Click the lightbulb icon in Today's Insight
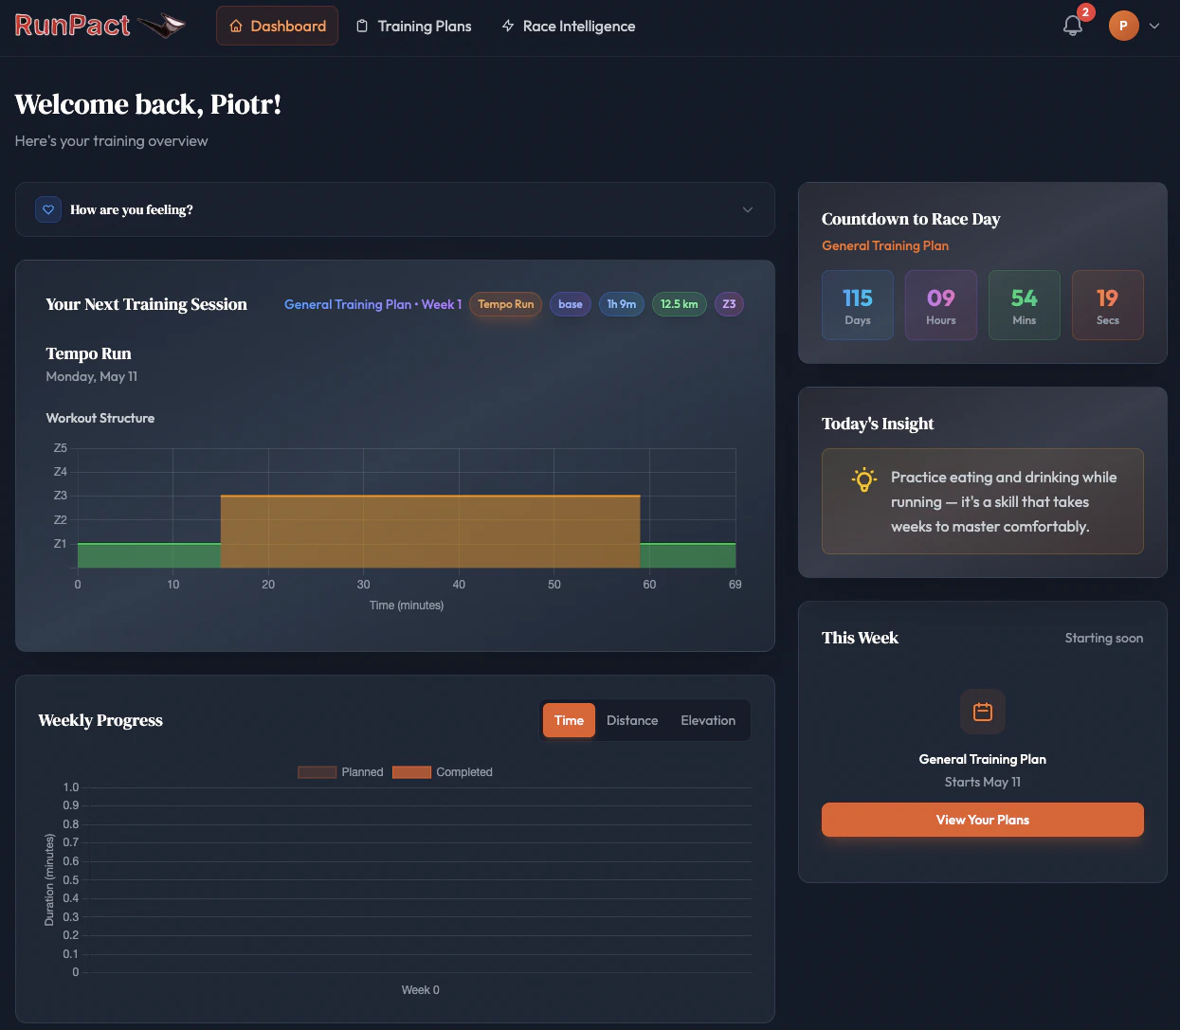The image size is (1180, 1030). pyautogui.click(x=863, y=479)
